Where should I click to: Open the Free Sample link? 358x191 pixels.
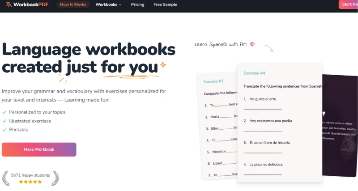165,4
